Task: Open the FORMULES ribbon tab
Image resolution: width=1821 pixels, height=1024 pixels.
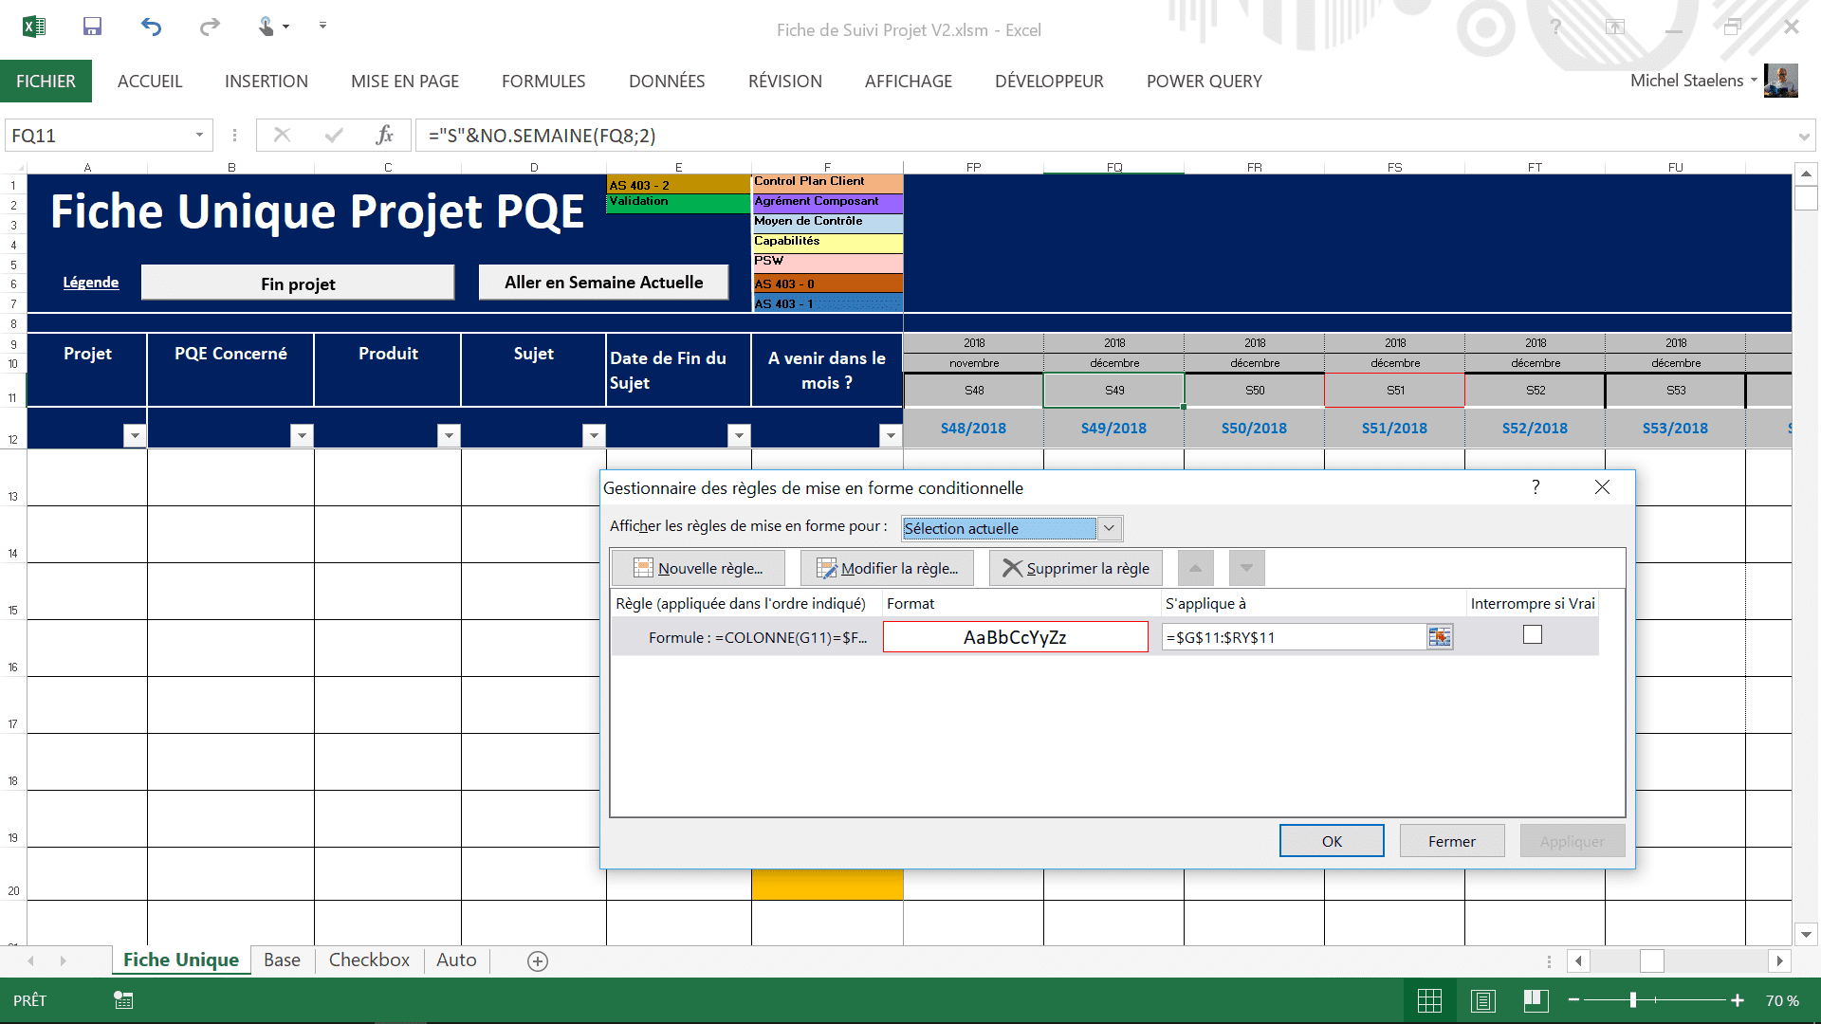Action: pos(543,82)
